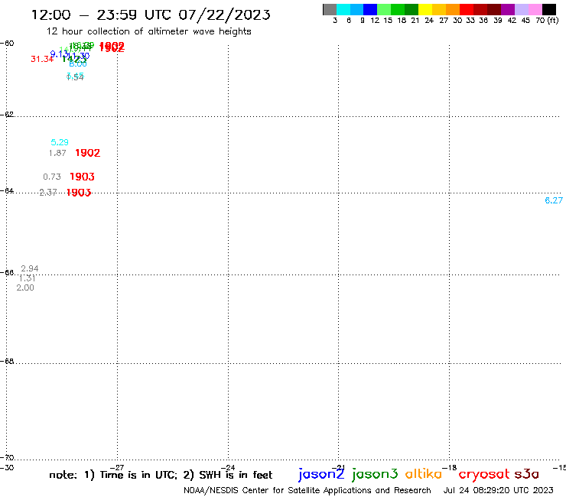Click the -24 longitude axis label

[228, 467]
